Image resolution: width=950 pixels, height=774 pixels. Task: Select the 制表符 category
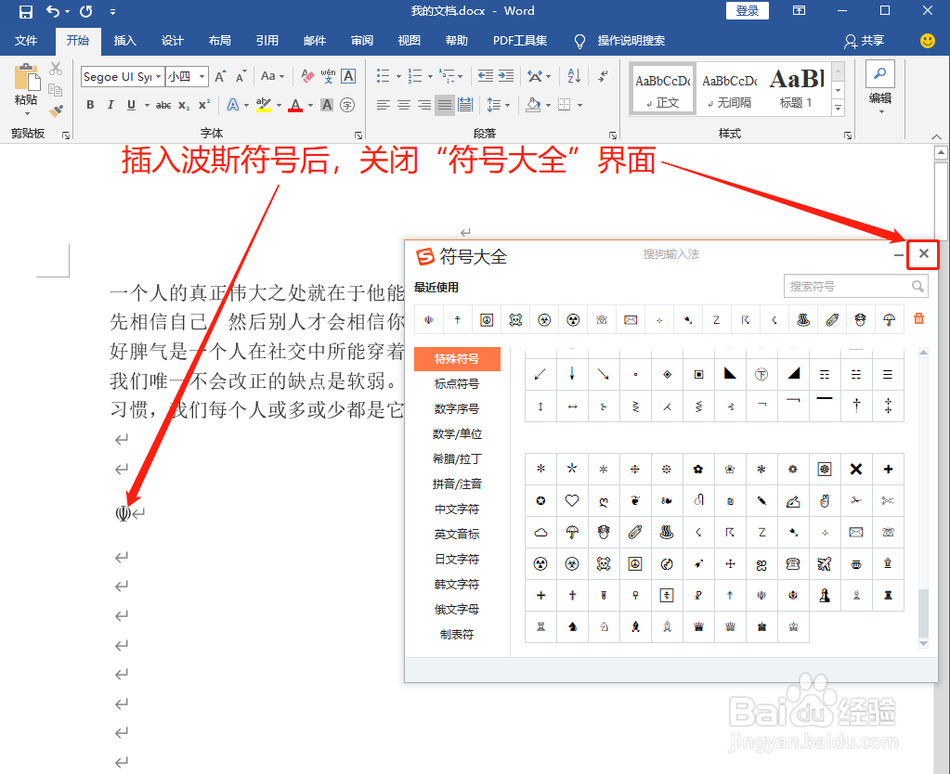[457, 634]
